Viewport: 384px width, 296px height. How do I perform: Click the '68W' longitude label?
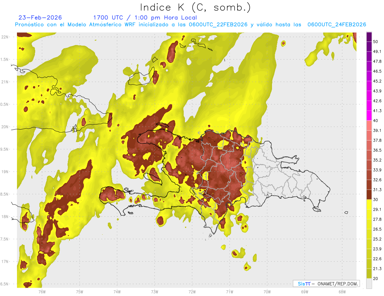[x=342, y=292]
